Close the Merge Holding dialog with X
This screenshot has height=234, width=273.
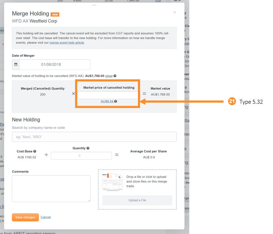tap(175, 12)
